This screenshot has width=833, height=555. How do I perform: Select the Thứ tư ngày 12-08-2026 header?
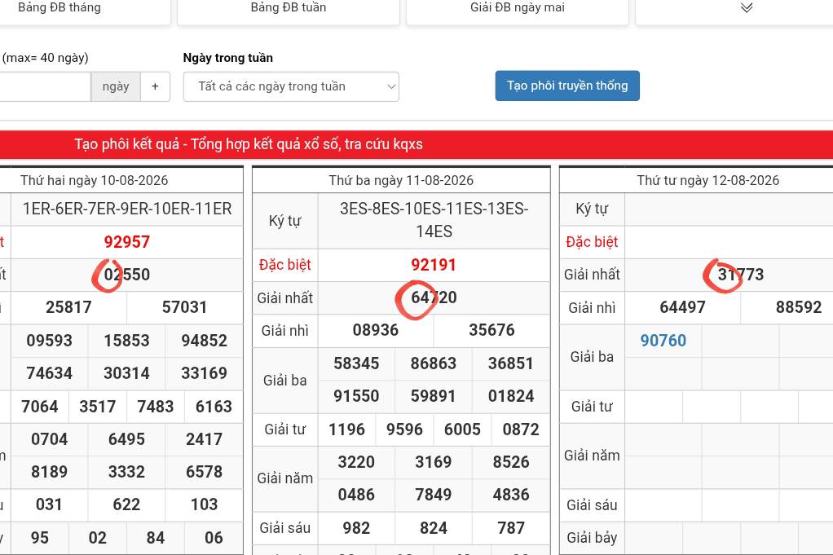(708, 181)
